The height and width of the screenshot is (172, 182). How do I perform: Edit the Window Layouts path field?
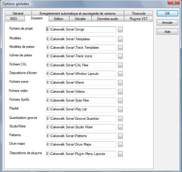81,74
